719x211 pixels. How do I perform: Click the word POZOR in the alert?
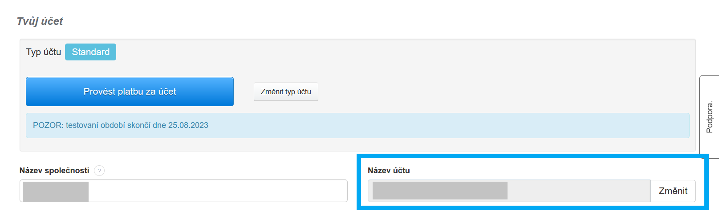[x=48, y=125]
